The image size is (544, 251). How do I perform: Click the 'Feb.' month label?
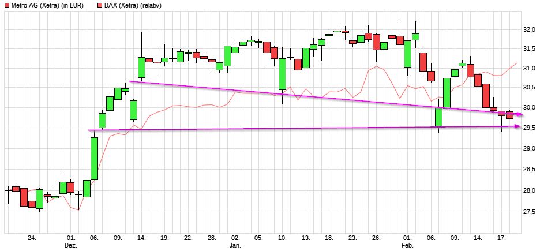tap(408, 245)
